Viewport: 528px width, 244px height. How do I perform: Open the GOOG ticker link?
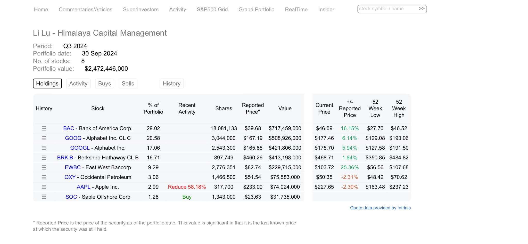point(73,138)
